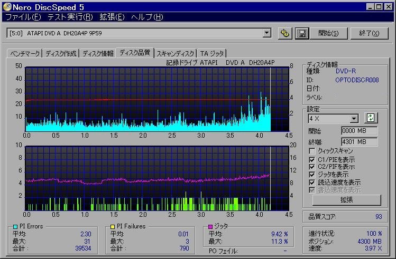Click the yellow PI Failures color swatch
Viewport: 396px width, 259px height.
click(x=113, y=226)
